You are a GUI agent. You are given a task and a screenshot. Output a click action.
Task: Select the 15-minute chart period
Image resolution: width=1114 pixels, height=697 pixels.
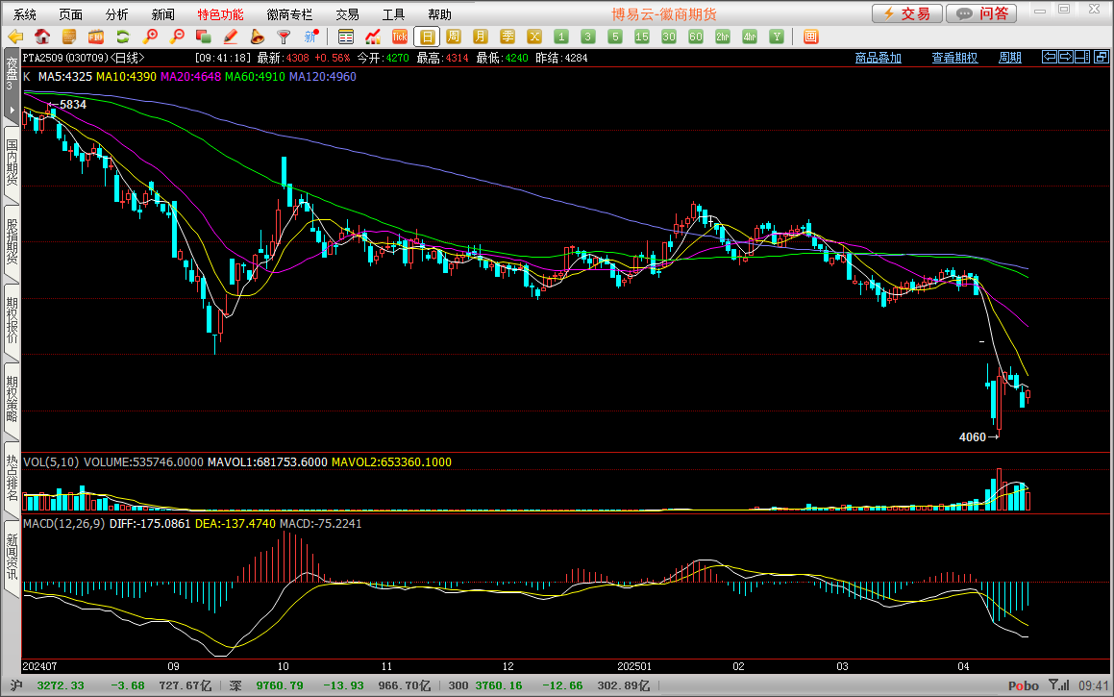[x=642, y=37]
